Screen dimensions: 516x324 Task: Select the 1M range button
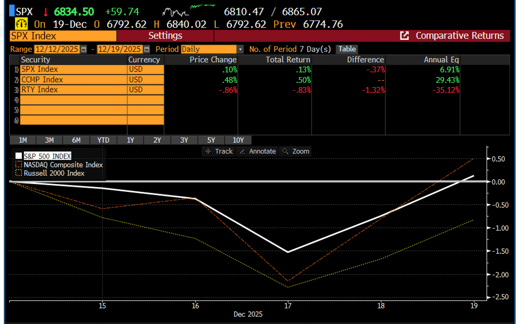point(23,140)
